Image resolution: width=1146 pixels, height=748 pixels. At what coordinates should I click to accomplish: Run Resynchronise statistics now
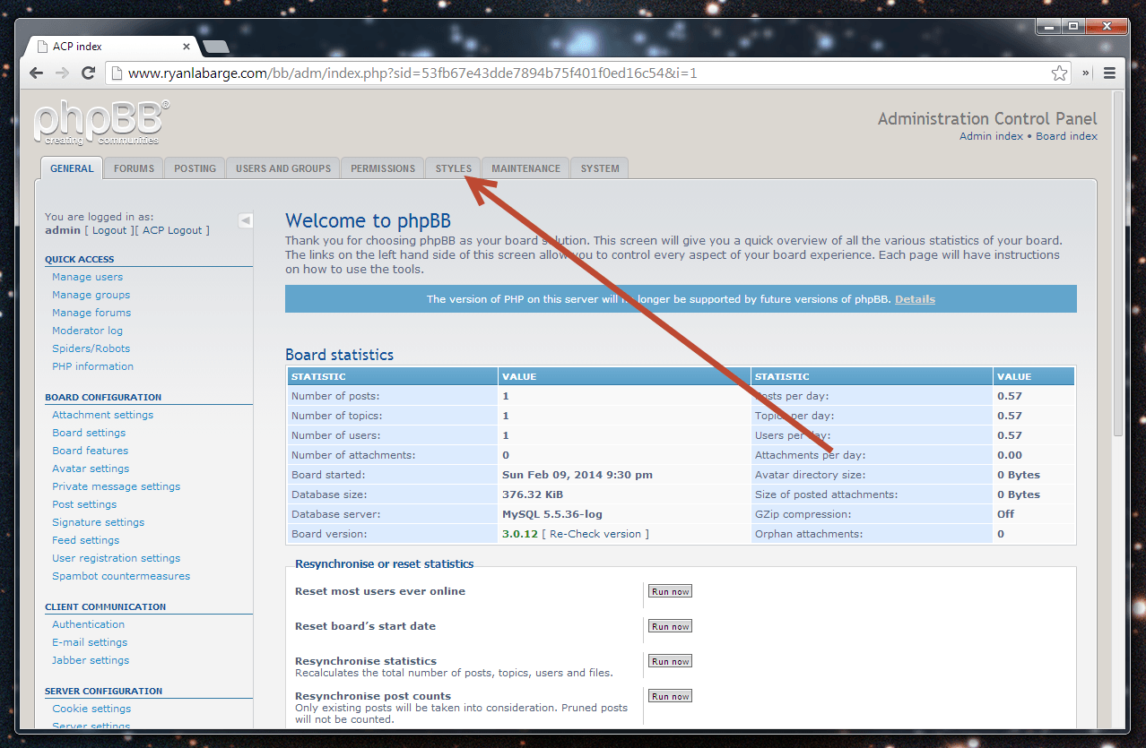671,661
